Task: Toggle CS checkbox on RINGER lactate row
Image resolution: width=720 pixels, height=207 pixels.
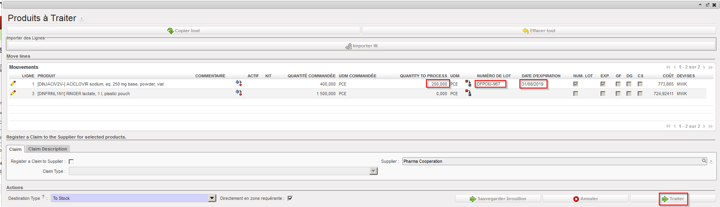Action: (640, 94)
